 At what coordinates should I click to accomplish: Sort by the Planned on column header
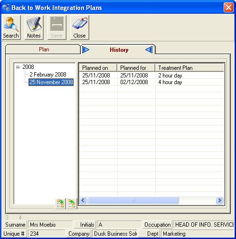click(x=98, y=68)
